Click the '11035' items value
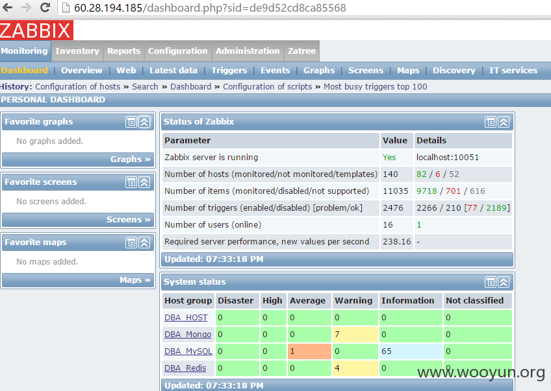This screenshot has width=551, height=391. pos(396,191)
